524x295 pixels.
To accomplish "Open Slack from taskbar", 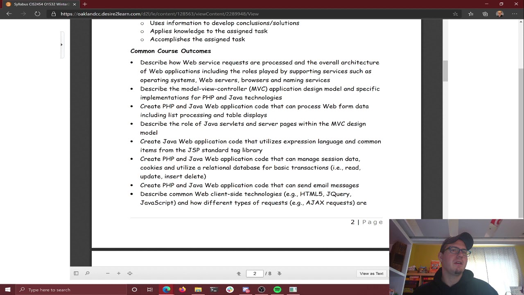I will pyautogui.click(x=230, y=290).
